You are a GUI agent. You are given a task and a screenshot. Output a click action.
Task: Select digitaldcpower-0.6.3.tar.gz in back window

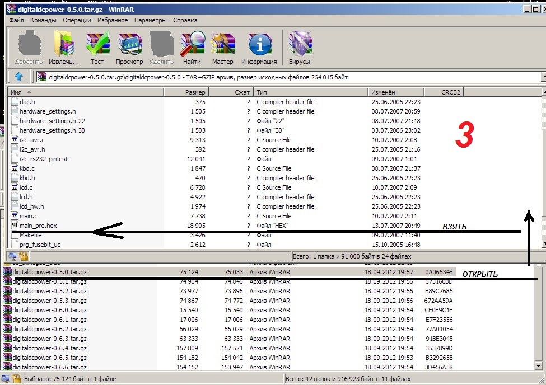pos(49,339)
